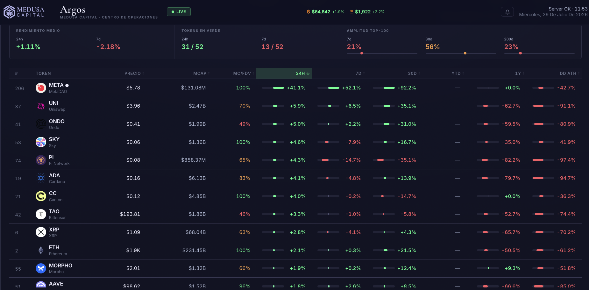Sort table by MCAP column
Image resolution: width=589 pixels, height=290 pixels.
201,73
